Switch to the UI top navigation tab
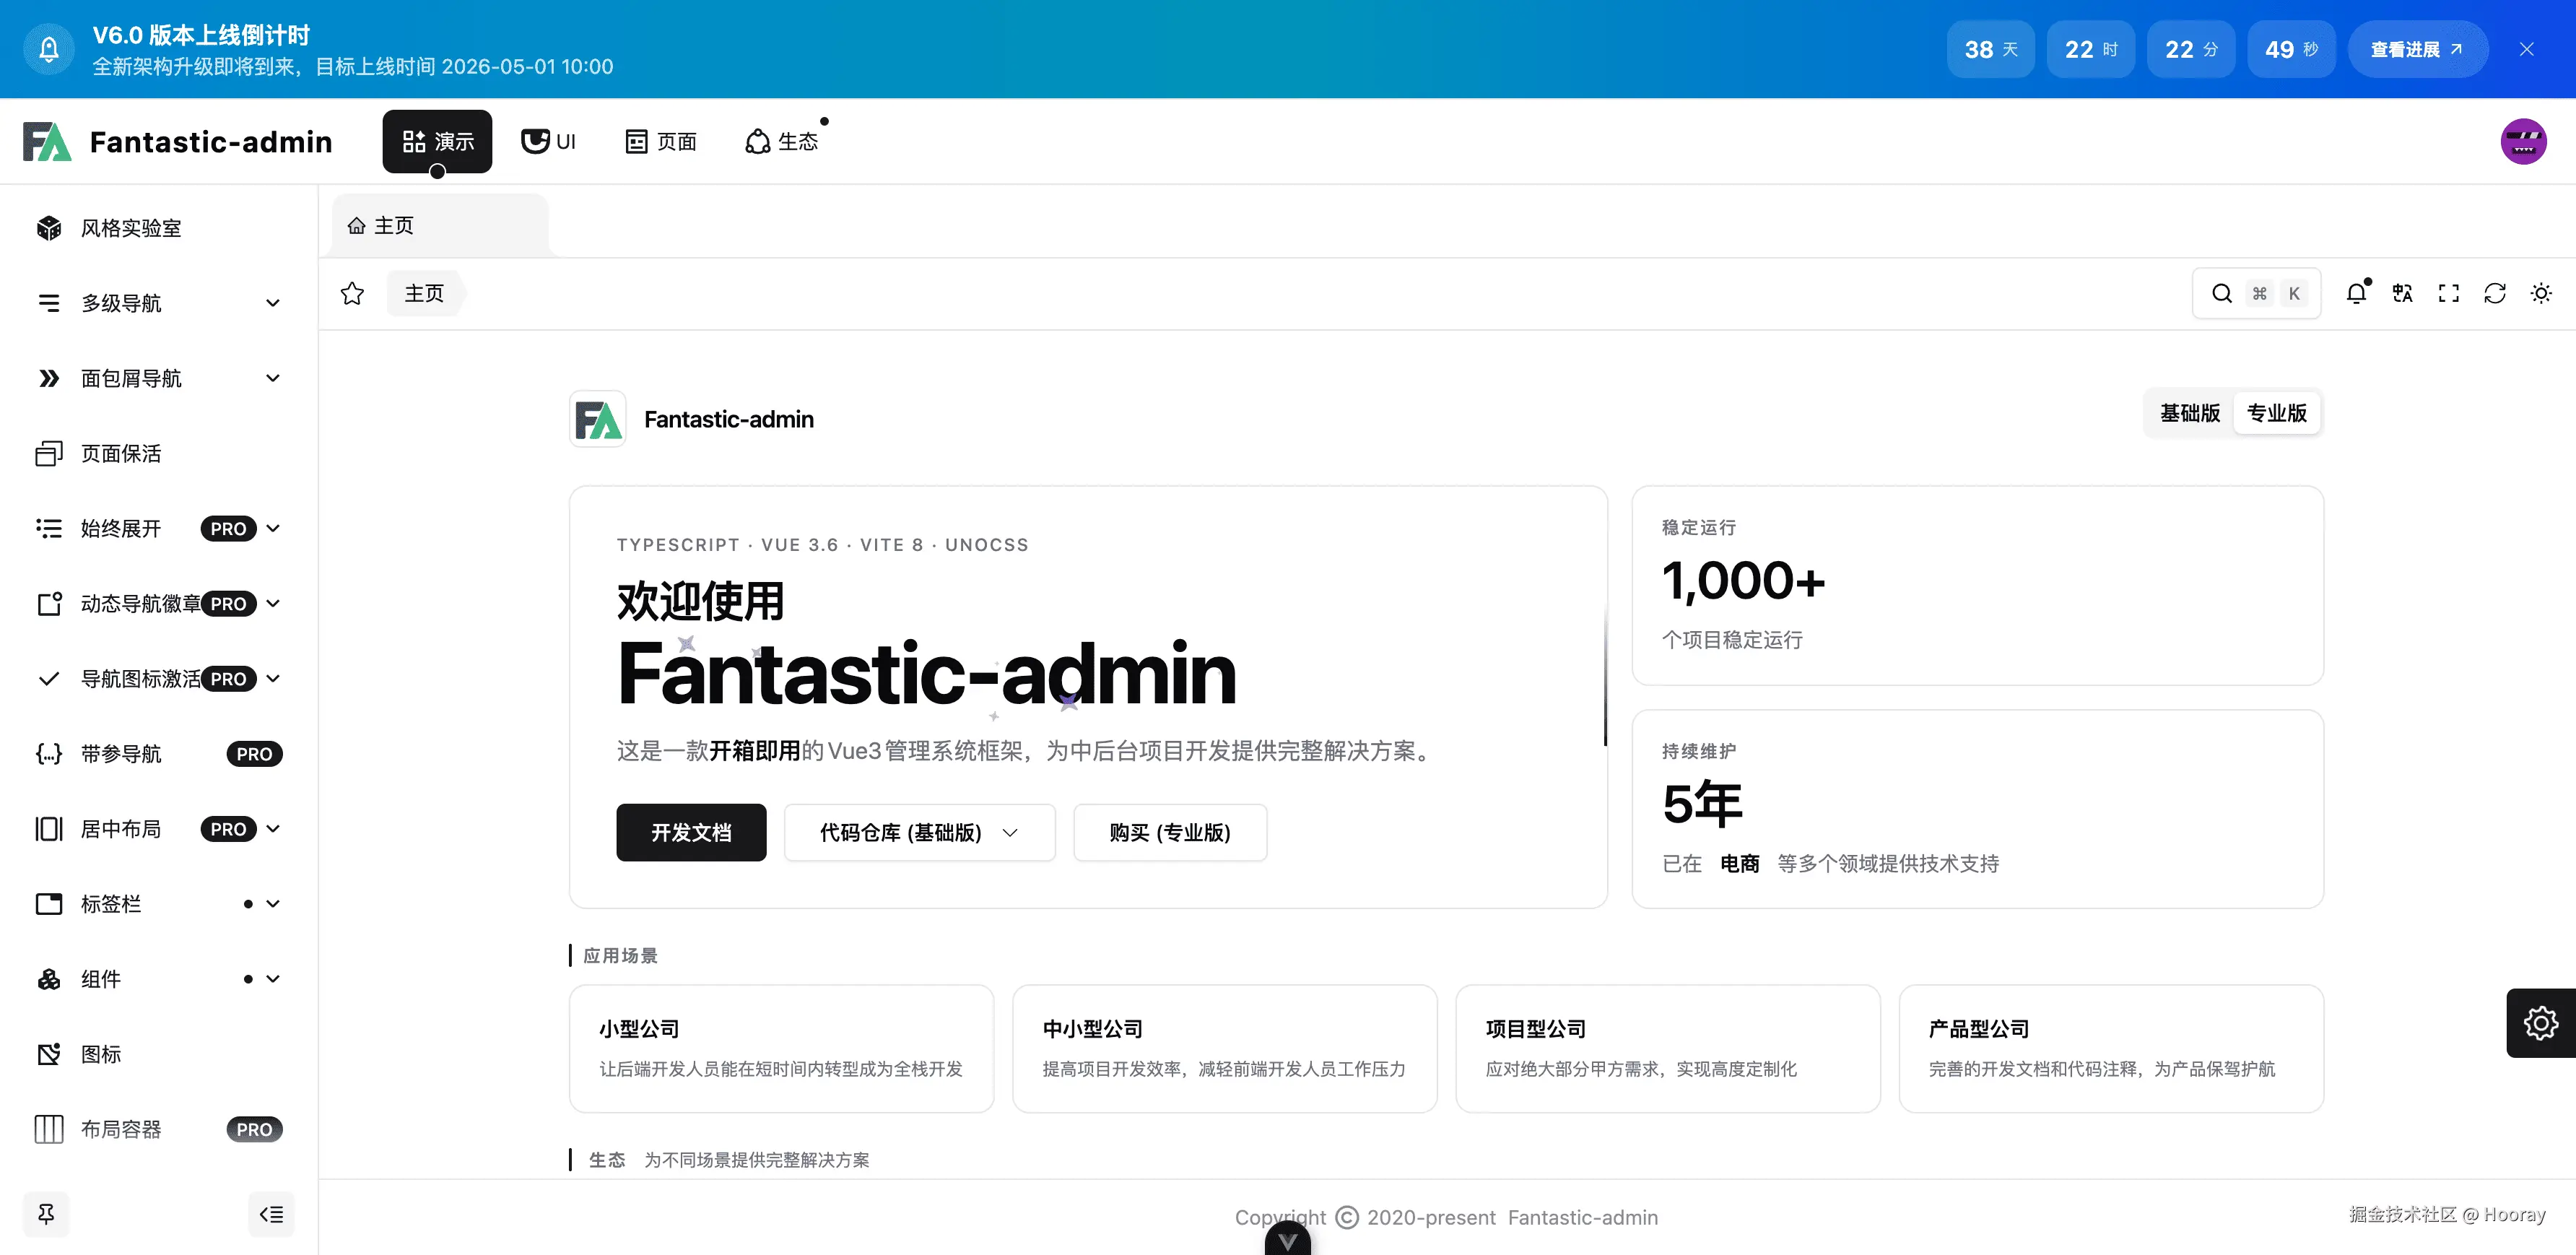The height and width of the screenshot is (1255, 2576). tap(549, 141)
